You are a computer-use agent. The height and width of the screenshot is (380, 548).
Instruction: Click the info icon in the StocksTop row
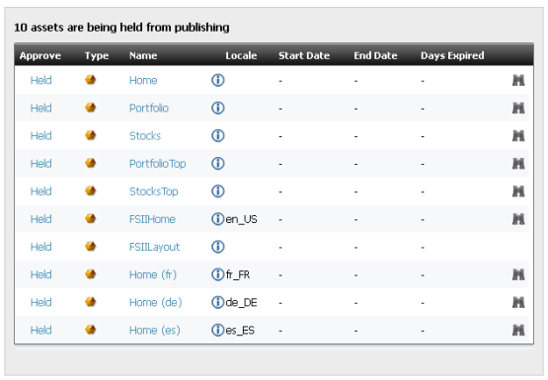tap(218, 191)
